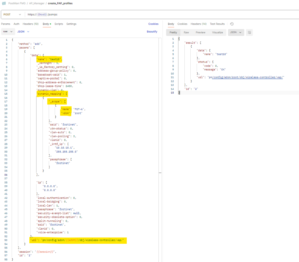Viewport: 299px width, 262px height.
Task: Switch to the Params tab
Action: click(x=6, y=24)
